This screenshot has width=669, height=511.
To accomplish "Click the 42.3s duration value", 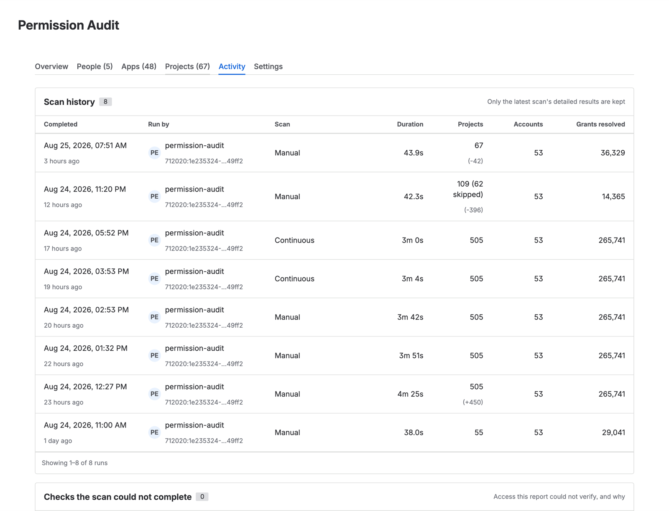I will click(413, 197).
